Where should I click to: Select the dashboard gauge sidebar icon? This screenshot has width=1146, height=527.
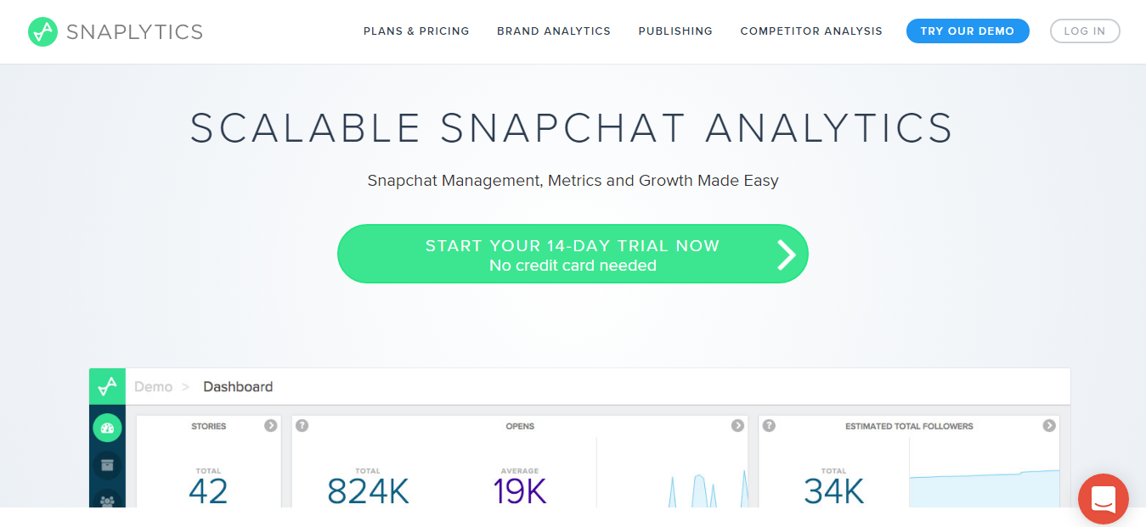click(107, 428)
